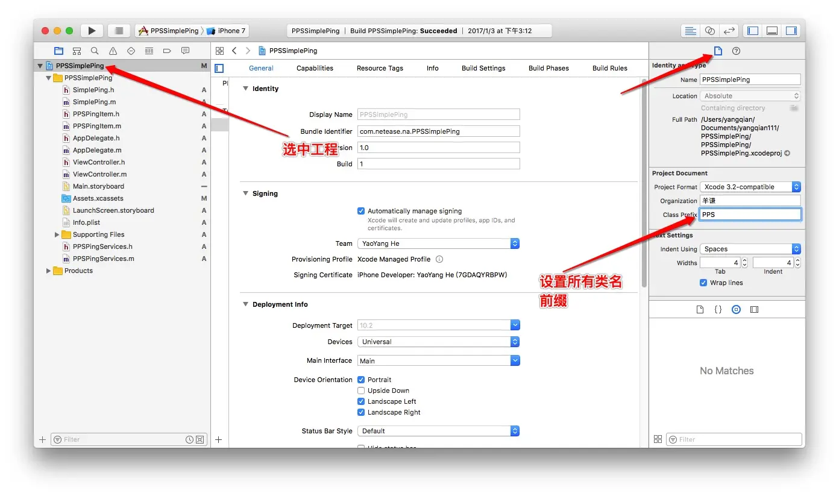Screen dimensions: 839x496
Task: Toggle the project and targets list sidebar icon
Action: click(219, 68)
